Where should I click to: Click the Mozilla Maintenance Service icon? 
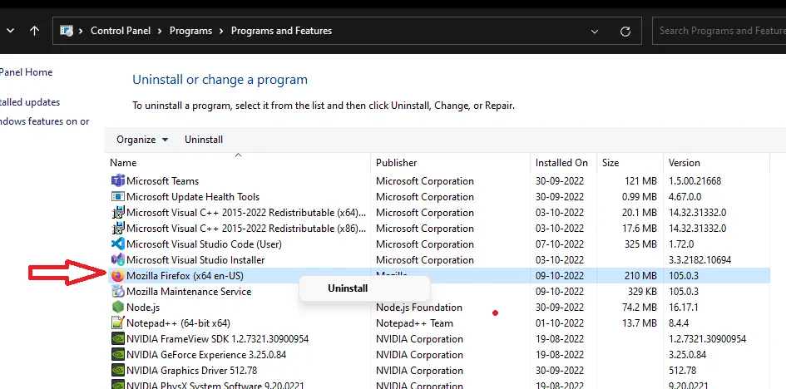pos(117,292)
